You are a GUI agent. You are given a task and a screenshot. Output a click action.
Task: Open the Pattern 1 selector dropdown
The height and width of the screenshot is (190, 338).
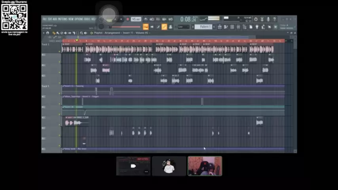[x=205, y=27]
